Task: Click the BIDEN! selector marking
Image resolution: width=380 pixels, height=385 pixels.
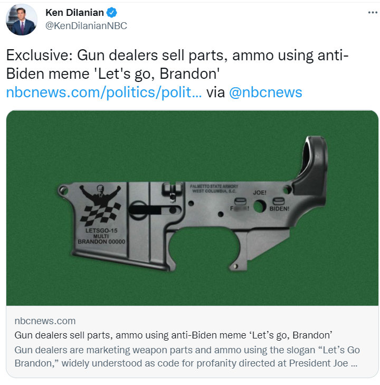Action: coord(279,209)
